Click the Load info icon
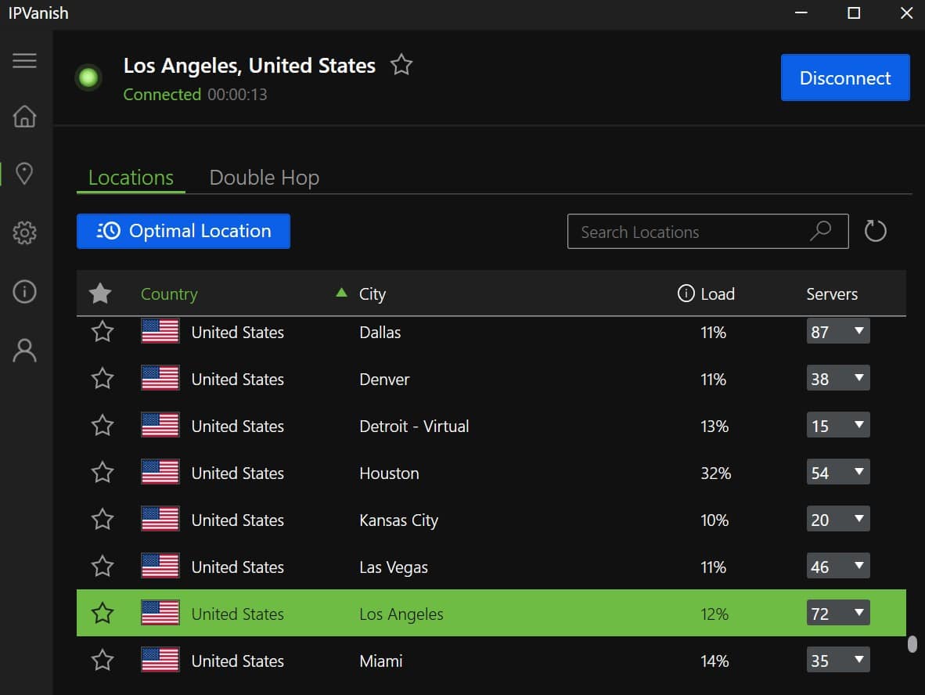Screen dimensions: 925x695 pyautogui.click(x=686, y=293)
